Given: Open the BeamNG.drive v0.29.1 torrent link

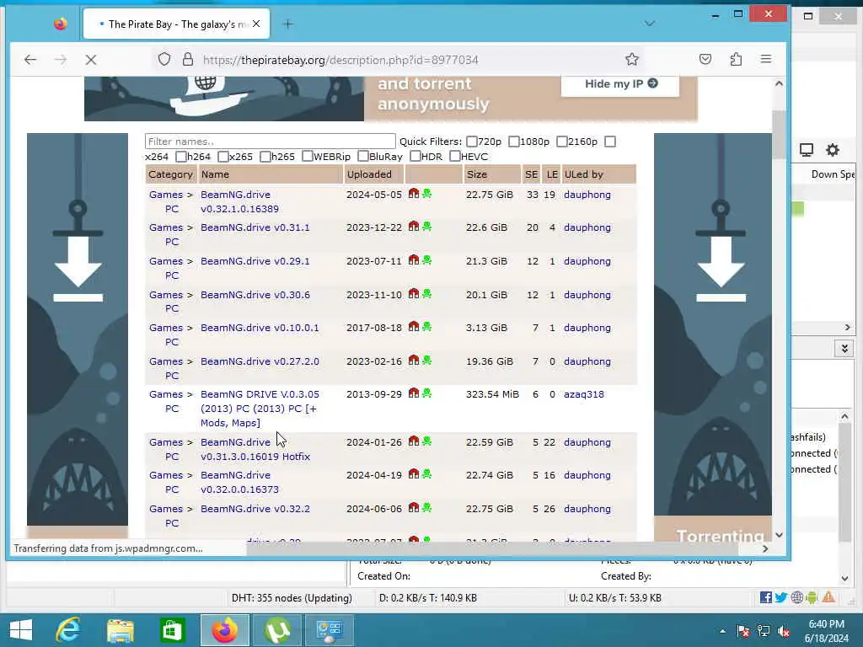Looking at the screenshot, I should [x=255, y=261].
